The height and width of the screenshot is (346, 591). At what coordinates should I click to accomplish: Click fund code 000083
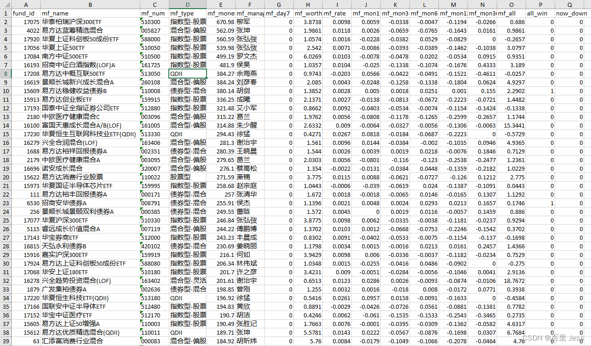[154, 341]
